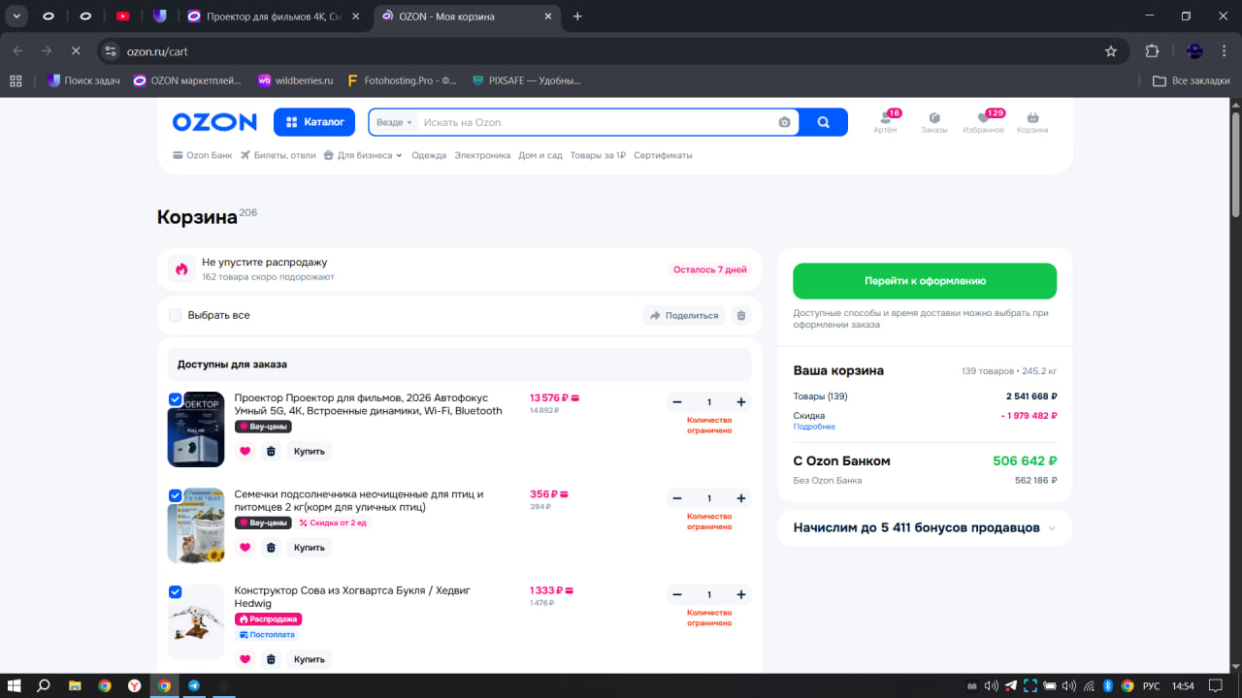Image resolution: width=1242 pixels, height=698 pixels.
Task: Uncheck the Семечки подсолнечника item checkbox
Action: (x=176, y=494)
